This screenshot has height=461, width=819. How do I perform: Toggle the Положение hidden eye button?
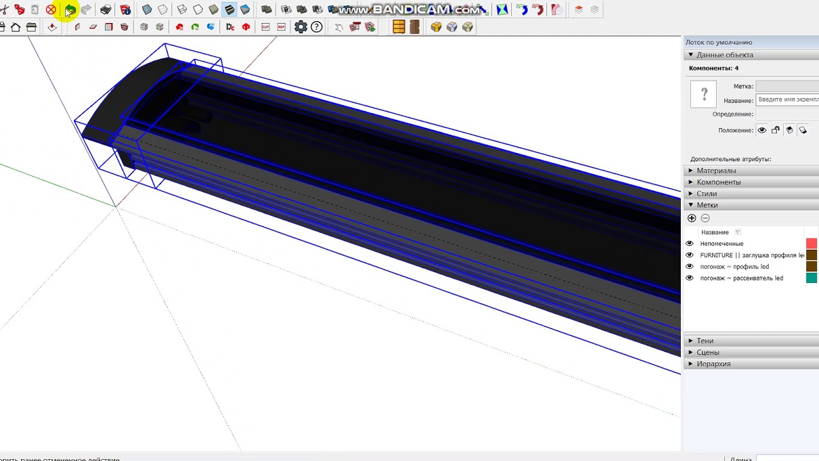click(x=762, y=130)
